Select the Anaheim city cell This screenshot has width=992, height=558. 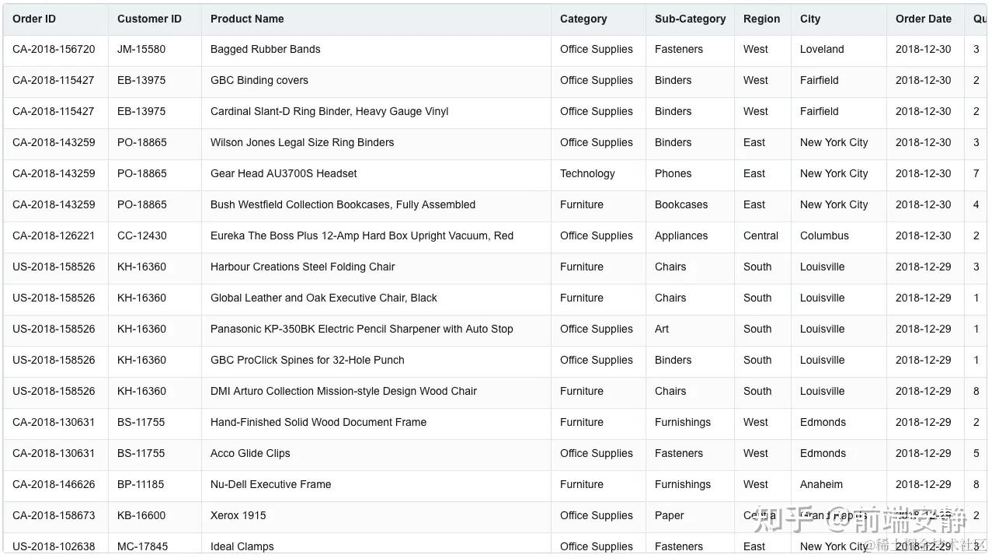[x=821, y=484]
